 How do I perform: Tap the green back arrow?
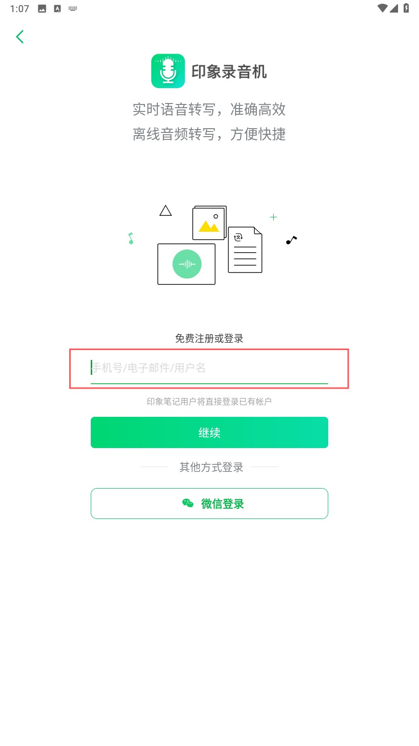20,37
